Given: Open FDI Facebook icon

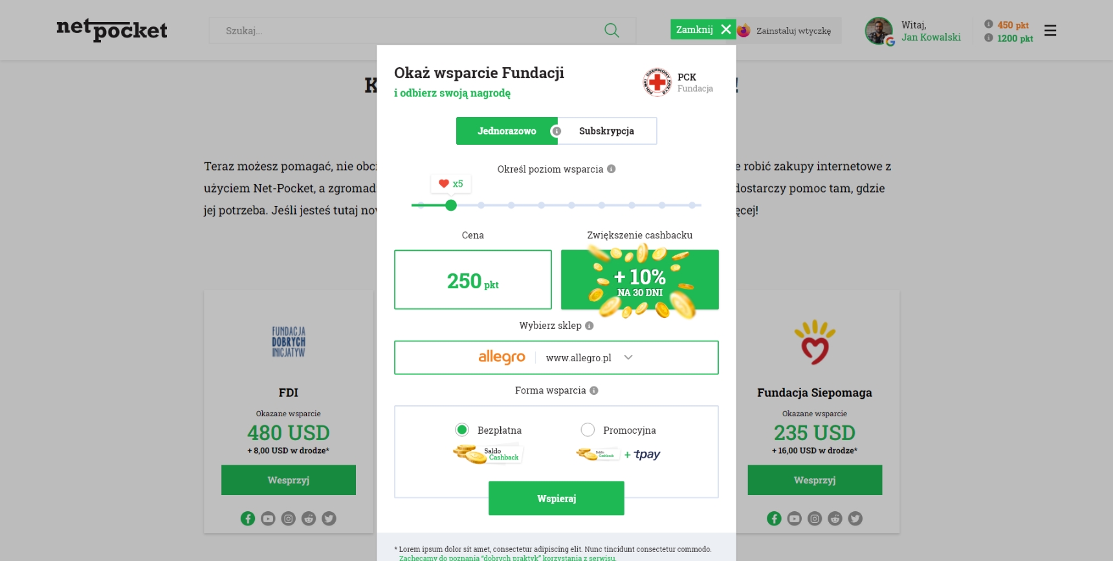Looking at the screenshot, I should tap(248, 518).
